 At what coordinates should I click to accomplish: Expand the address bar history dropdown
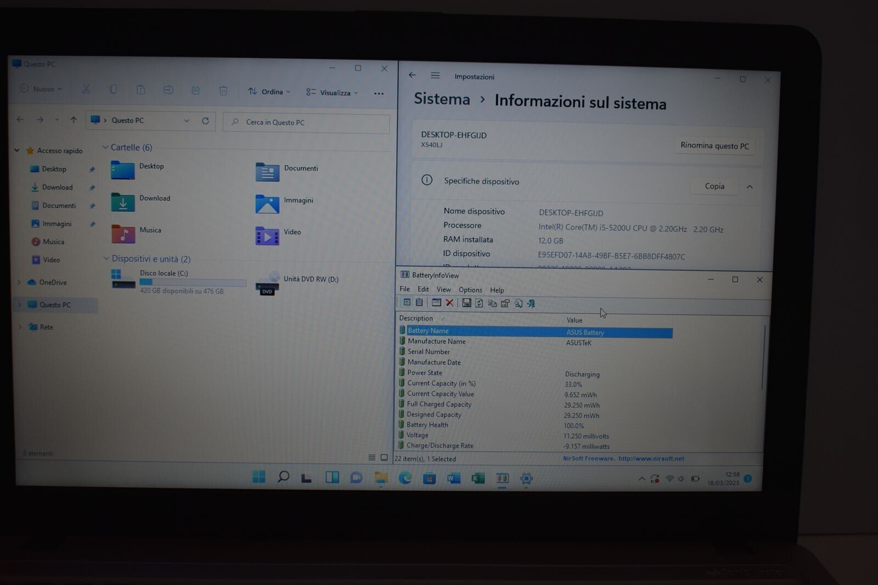187,121
